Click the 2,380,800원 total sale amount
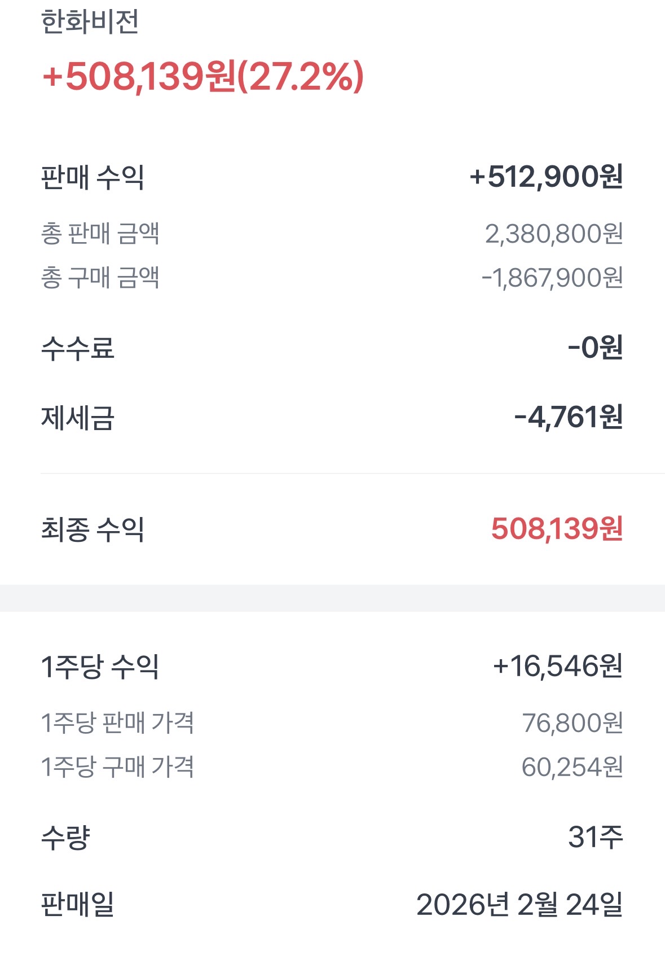665x964 pixels. [x=554, y=234]
